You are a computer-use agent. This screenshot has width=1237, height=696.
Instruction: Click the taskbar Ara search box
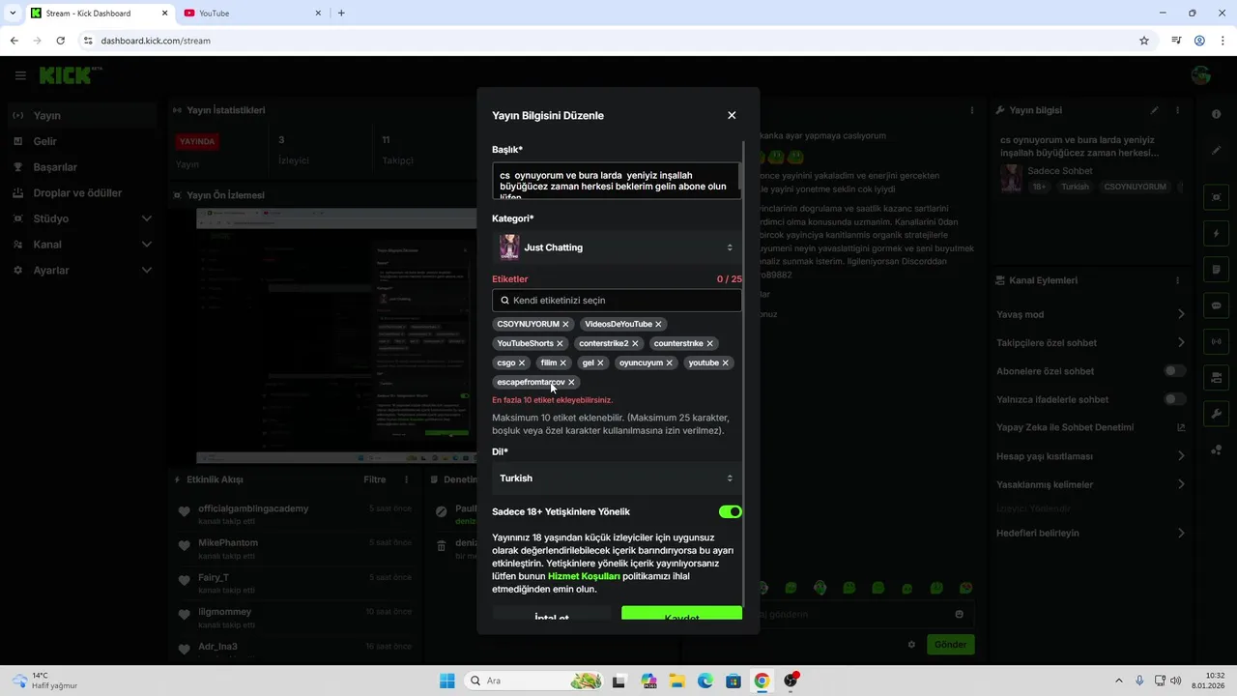click(x=534, y=681)
